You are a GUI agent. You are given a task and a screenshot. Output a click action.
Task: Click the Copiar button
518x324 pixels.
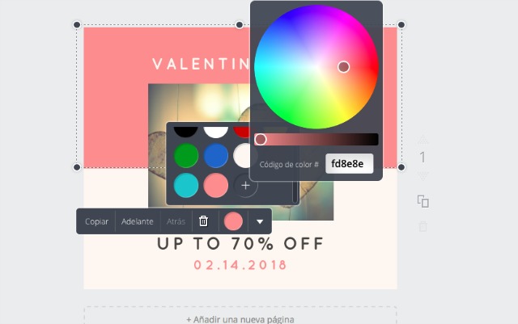[96, 221]
